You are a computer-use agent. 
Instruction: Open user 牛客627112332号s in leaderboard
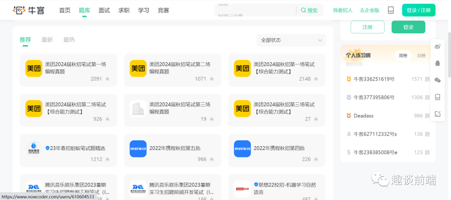click(375, 134)
